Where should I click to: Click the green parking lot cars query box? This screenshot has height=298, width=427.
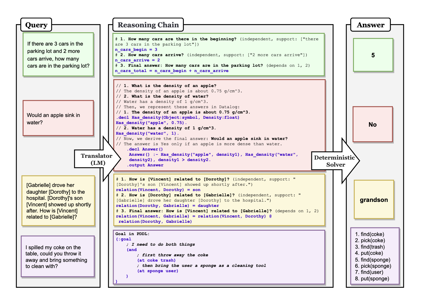tap(58, 55)
